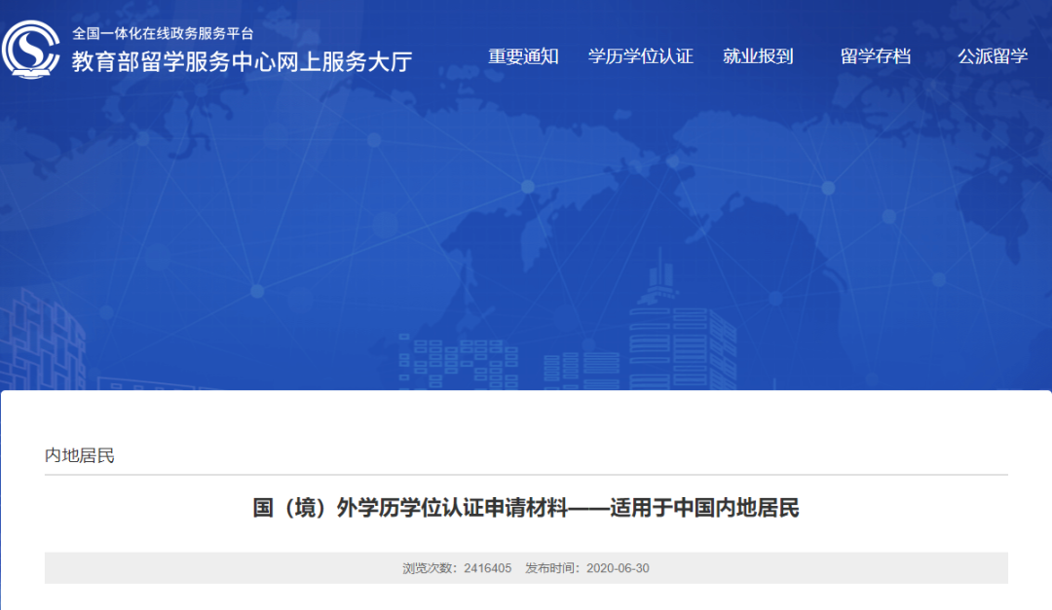Select 留学存档 in the navigation bar
The image size is (1052, 610).
(876, 56)
